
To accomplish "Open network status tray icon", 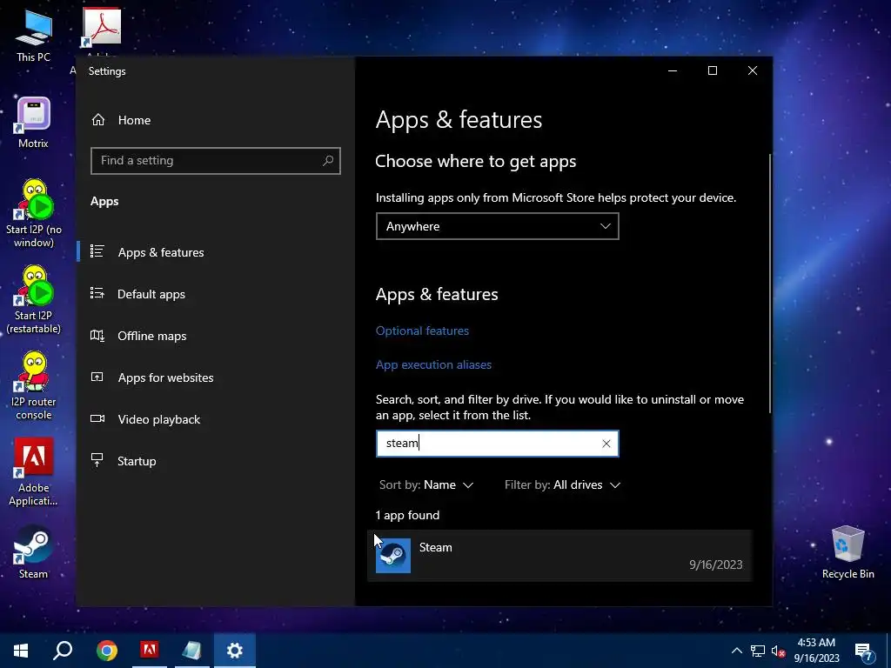I will (x=758, y=651).
